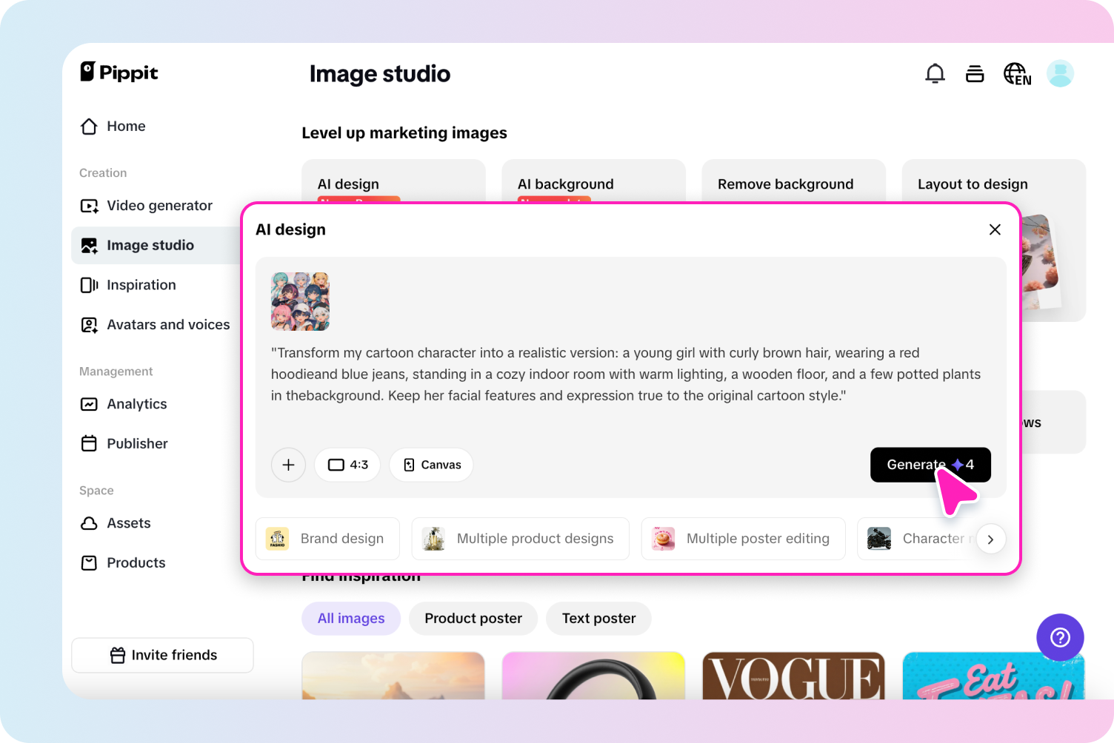Open the Inspiration panel
Viewport: 1114px width, 743px height.
141,285
